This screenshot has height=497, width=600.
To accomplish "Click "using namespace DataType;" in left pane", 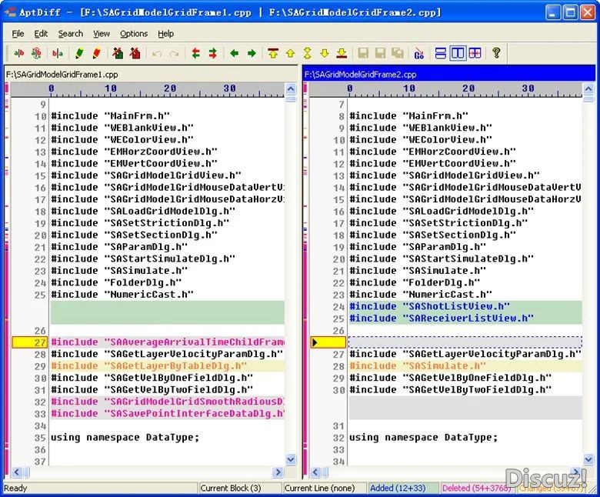I will coord(125,437).
